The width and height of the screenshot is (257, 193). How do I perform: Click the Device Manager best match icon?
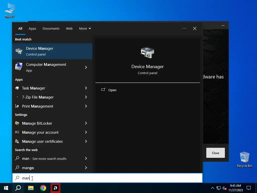coord(19,51)
